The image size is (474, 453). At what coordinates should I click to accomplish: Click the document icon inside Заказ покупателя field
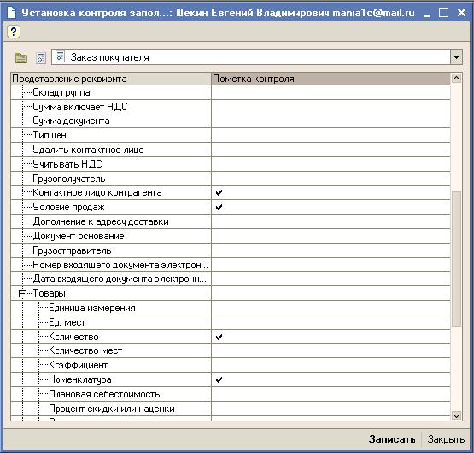[x=60, y=57]
